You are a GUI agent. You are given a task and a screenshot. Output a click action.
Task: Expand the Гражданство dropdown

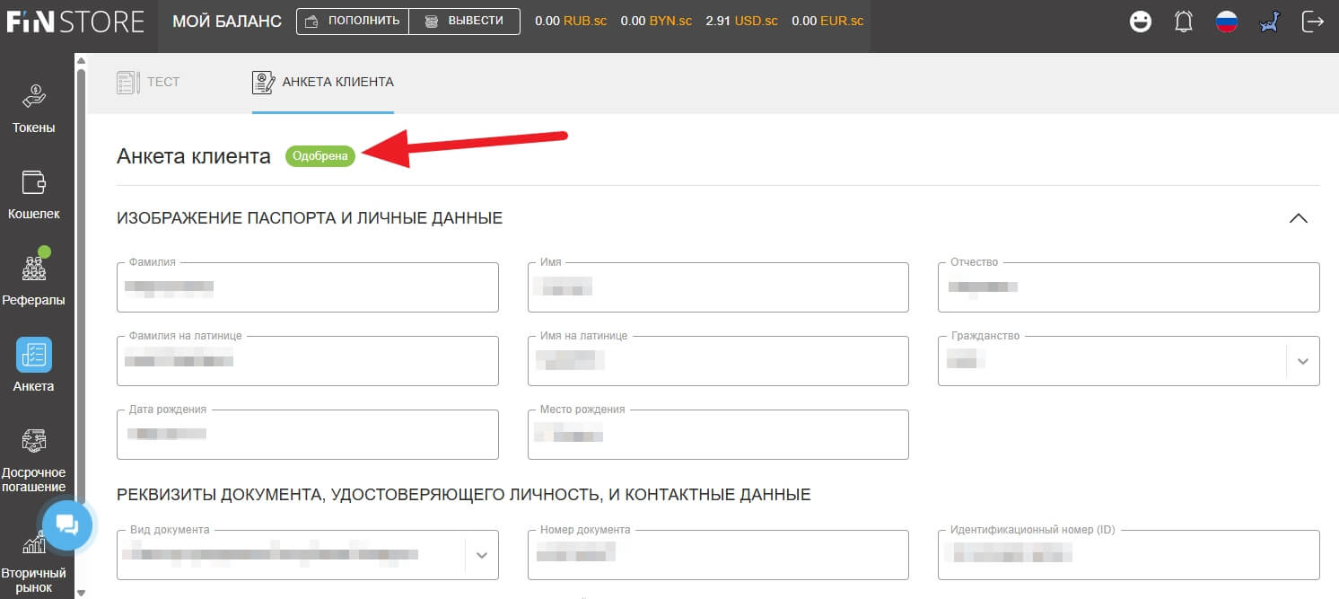click(x=1302, y=361)
